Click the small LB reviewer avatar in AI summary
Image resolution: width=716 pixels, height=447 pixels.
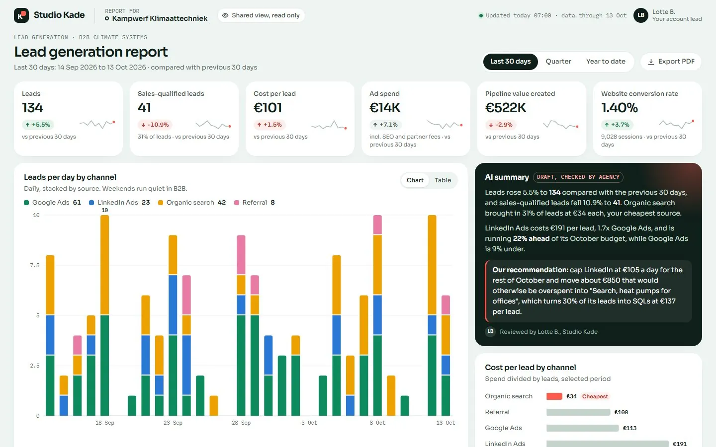pos(490,332)
